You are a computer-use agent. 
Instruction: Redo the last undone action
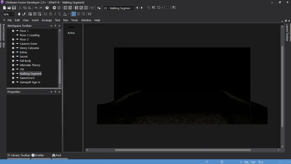coord(41,8)
